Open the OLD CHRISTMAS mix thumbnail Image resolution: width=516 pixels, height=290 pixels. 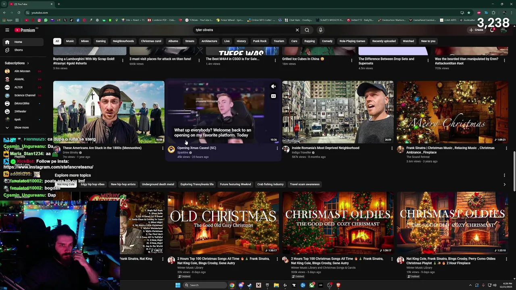coord(223,223)
